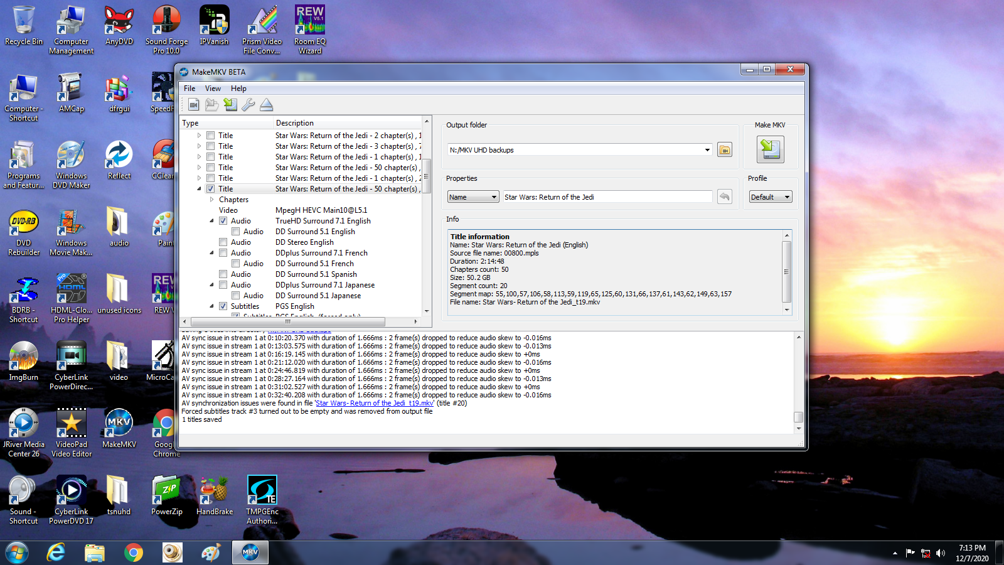Click the revert name arrow button
This screenshot has height=565, width=1004.
(x=724, y=196)
